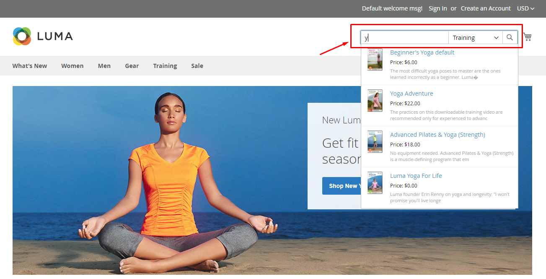
Task: Open the What's New menu
Action: [x=30, y=66]
